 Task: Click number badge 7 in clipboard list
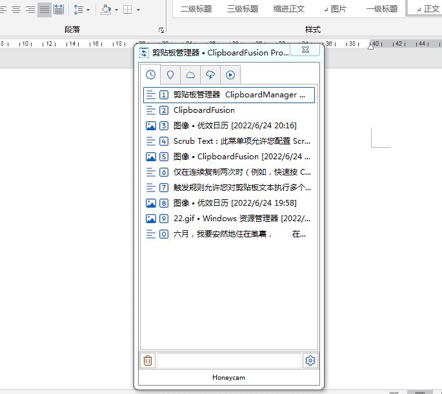click(164, 188)
